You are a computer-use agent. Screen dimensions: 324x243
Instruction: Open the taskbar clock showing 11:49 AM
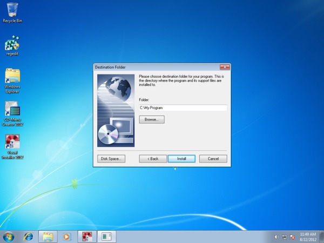pos(308,237)
